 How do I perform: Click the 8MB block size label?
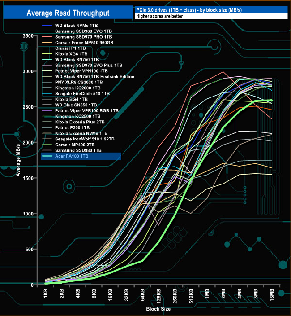click(256, 293)
